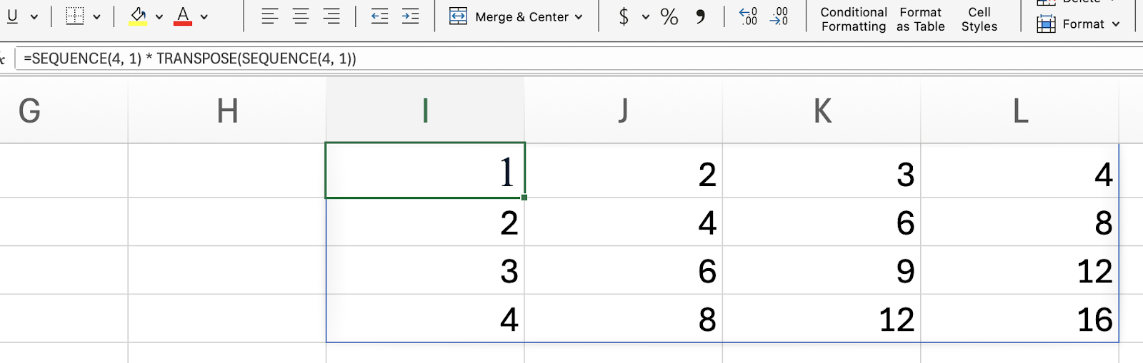The width and height of the screenshot is (1143, 363).
Task: Select the cell containing 9
Action: [x=822, y=270]
